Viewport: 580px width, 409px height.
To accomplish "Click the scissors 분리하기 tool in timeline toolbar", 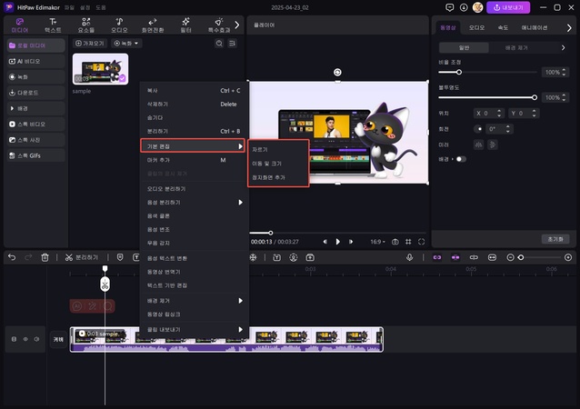I will pyautogui.click(x=82, y=257).
